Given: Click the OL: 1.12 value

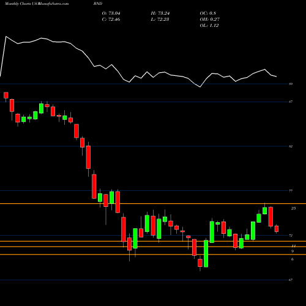Looking at the screenshot, I should point(209,26).
